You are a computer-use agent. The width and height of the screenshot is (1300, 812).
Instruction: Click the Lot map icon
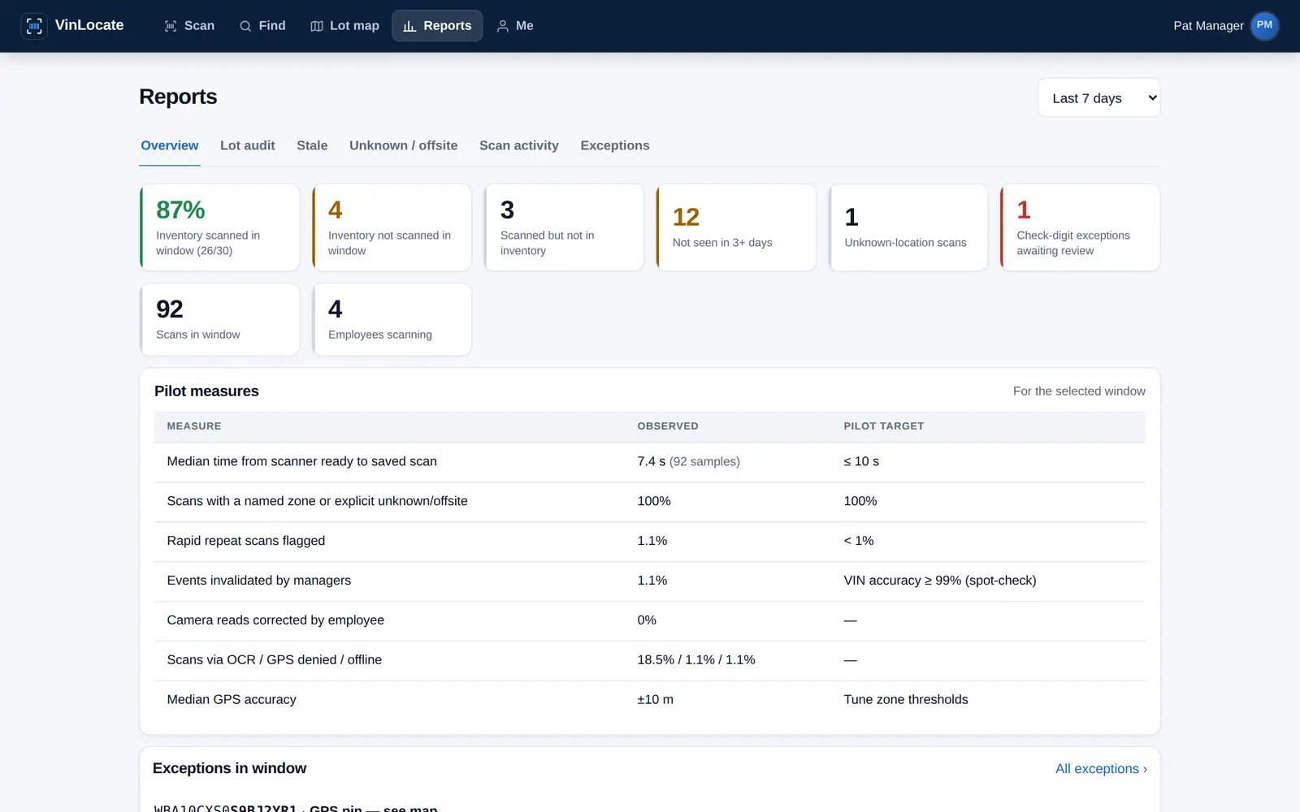(x=317, y=26)
